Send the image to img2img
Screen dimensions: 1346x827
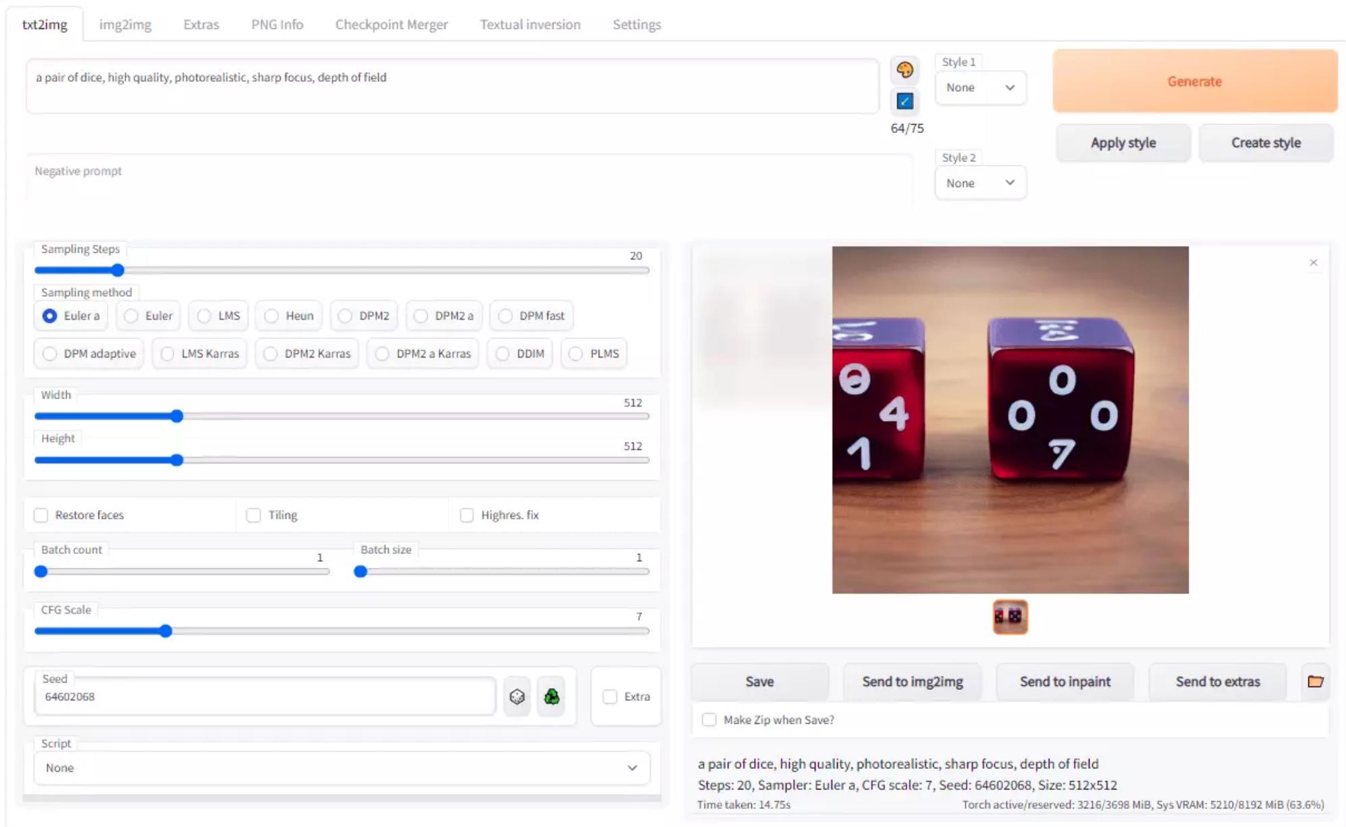pos(912,681)
